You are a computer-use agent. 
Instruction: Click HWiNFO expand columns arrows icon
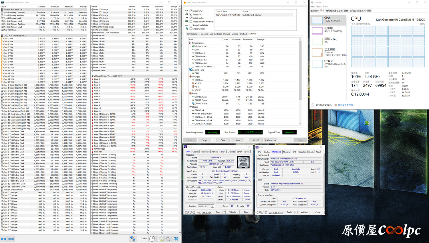tap(3, 239)
